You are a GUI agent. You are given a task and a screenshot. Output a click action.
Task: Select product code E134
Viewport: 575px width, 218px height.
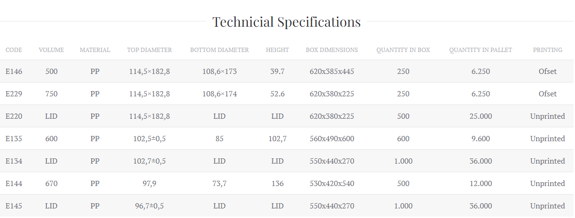[x=14, y=161]
